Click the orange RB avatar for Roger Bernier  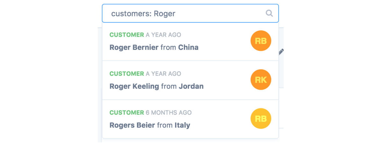[261, 41]
